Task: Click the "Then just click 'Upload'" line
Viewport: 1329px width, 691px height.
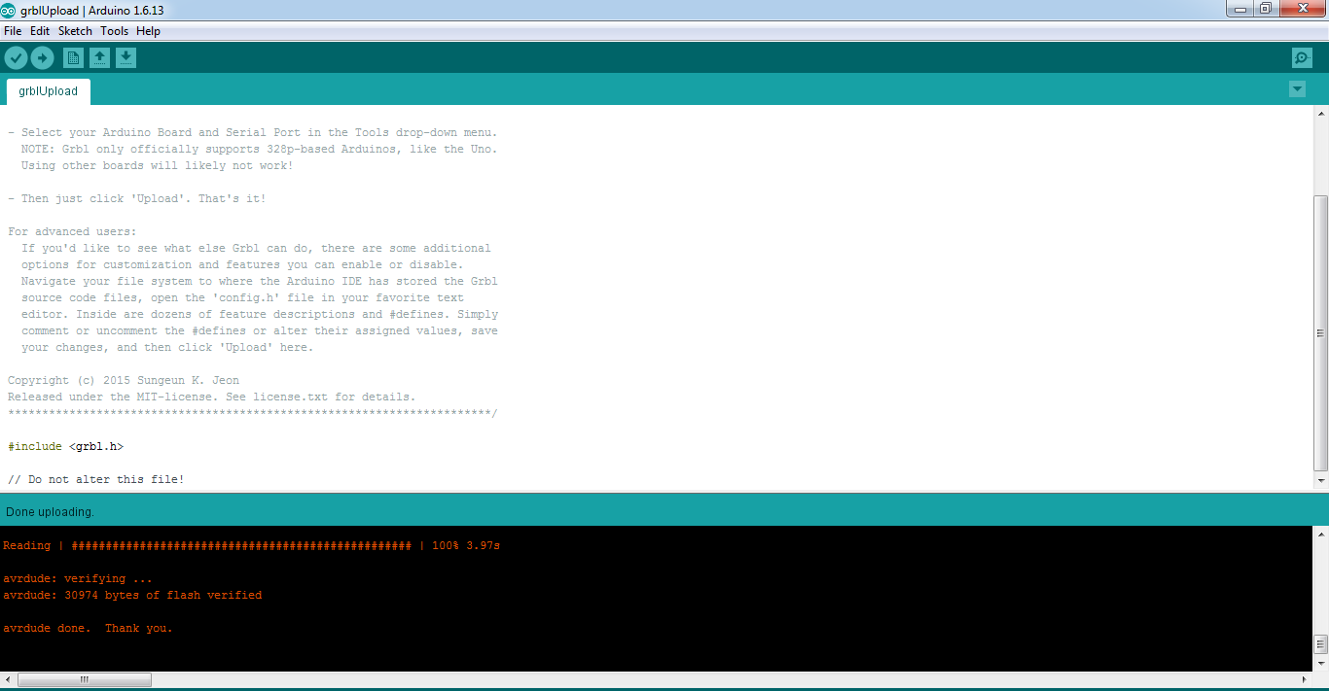Action: pos(136,198)
